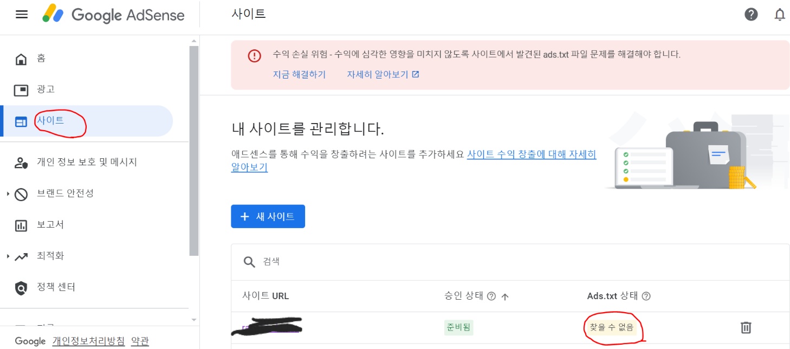
Task: Click inside the 검색 search field
Action: (x=325, y=262)
